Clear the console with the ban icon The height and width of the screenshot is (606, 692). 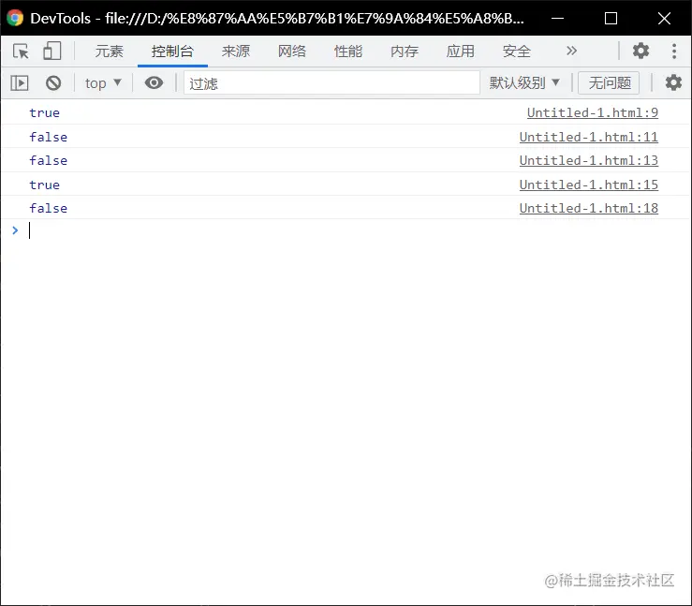[x=53, y=83]
